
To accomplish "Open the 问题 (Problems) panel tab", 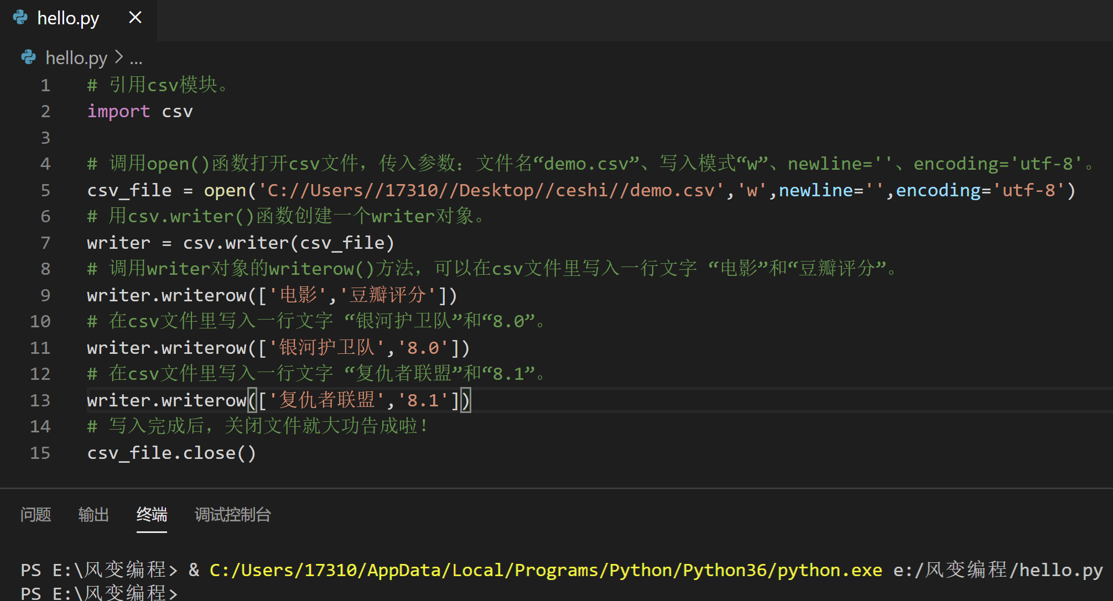I will click(x=35, y=515).
